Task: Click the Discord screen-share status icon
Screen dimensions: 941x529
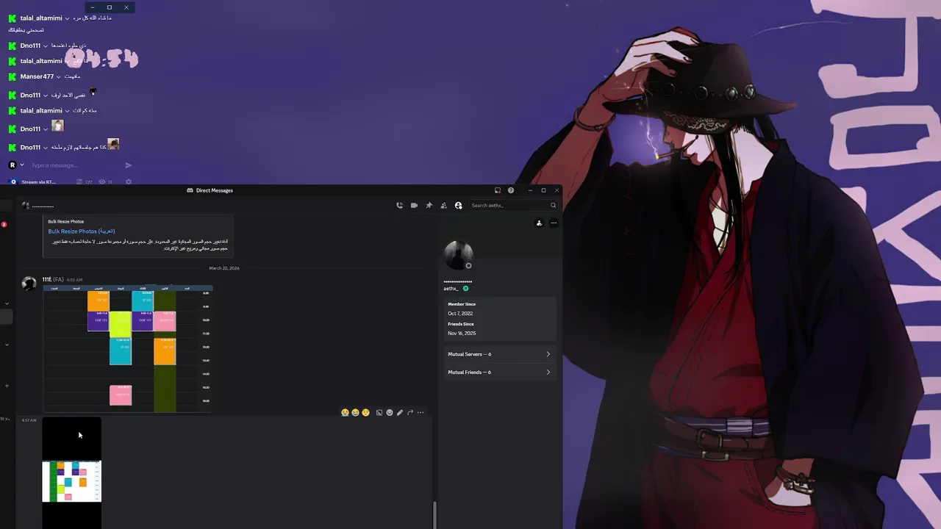Action: [498, 190]
